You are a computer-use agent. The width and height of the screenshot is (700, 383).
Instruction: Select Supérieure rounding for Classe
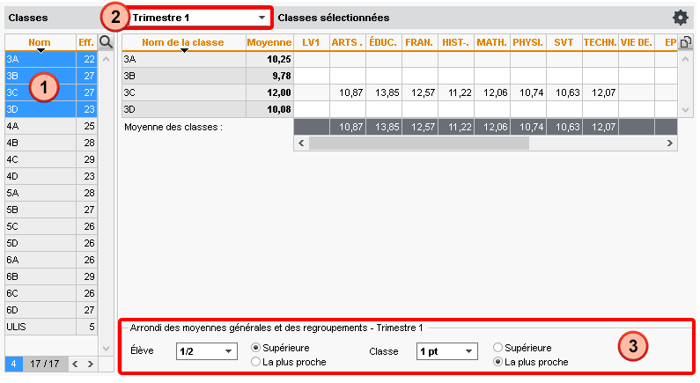click(498, 348)
